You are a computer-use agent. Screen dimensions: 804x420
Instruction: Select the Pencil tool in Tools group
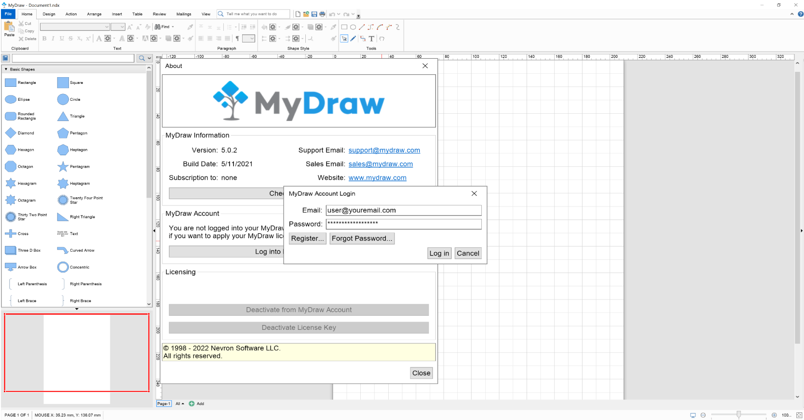tap(353, 39)
